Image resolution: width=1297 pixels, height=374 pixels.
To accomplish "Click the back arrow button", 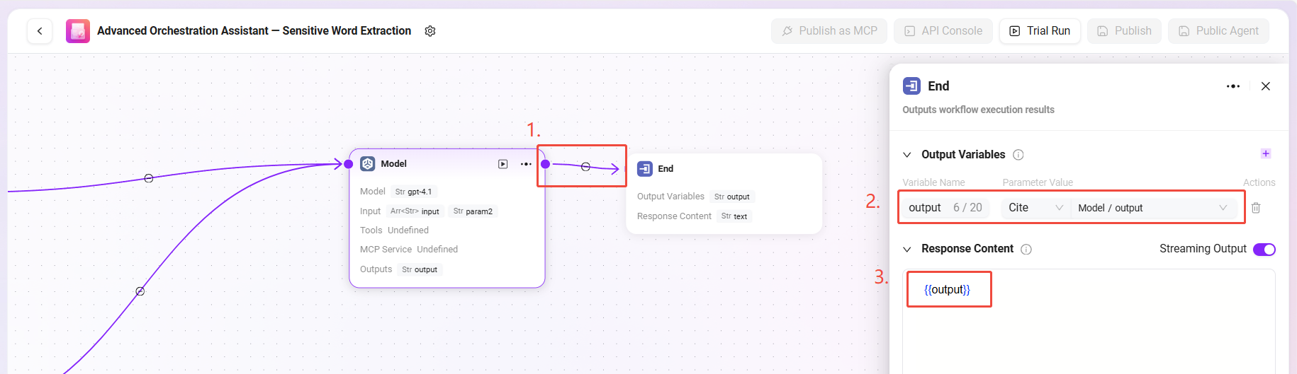I will [40, 31].
